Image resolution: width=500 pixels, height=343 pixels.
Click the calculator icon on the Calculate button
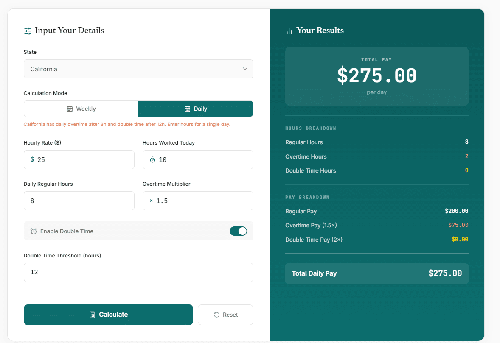(92, 315)
